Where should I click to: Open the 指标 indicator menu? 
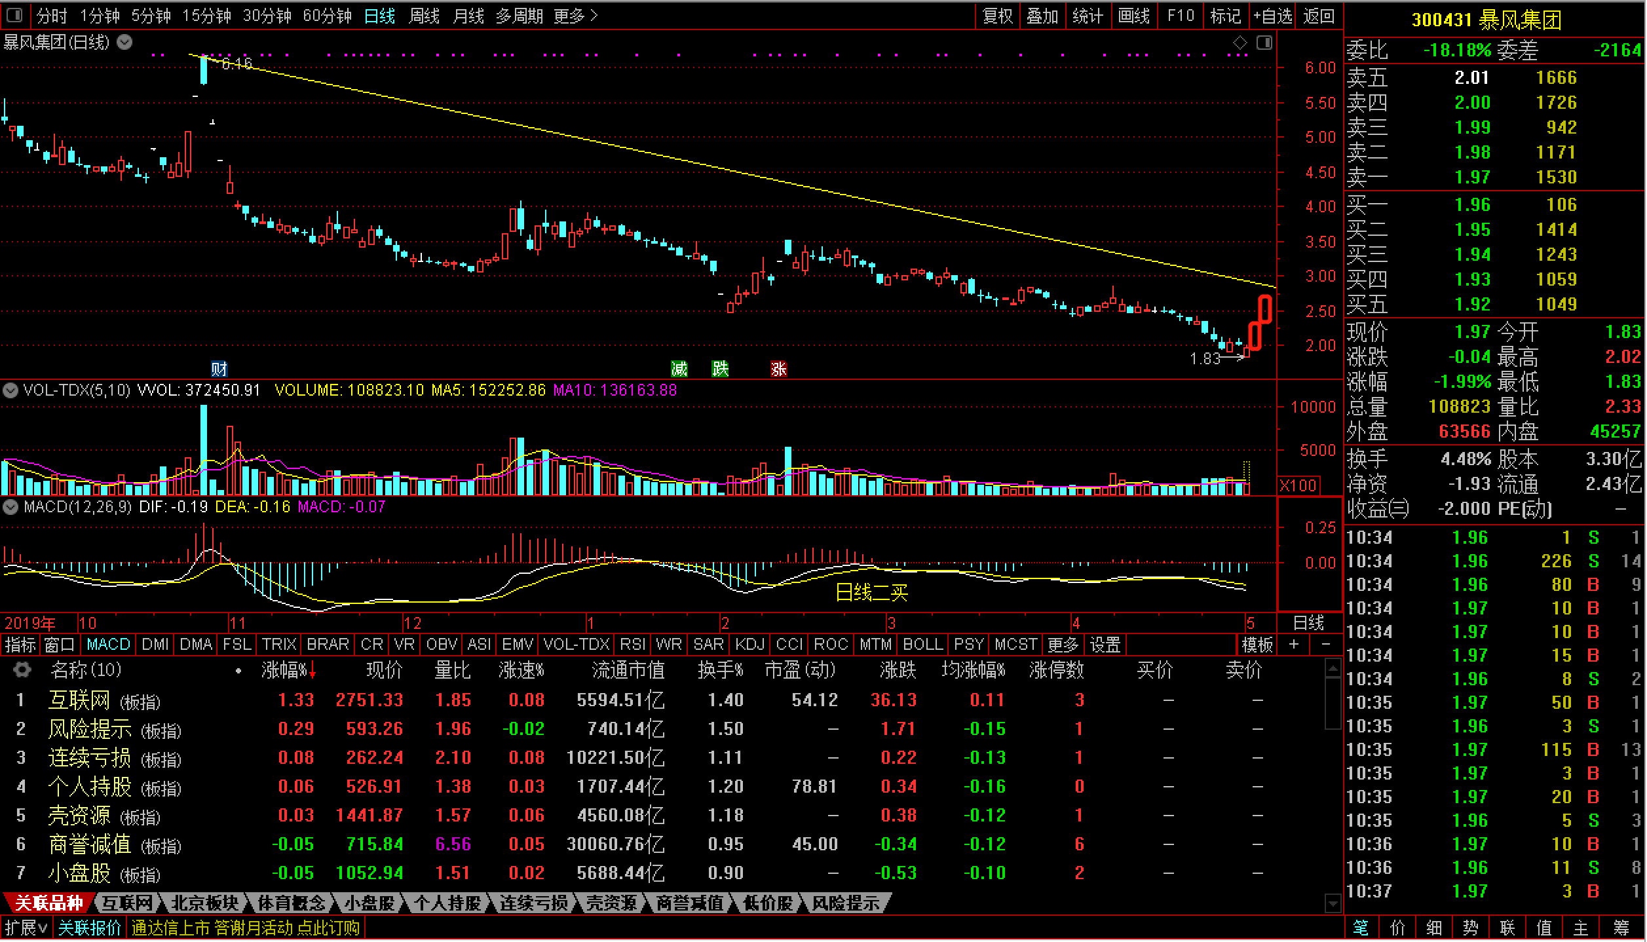pyautogui.click(x=20, y=645)
